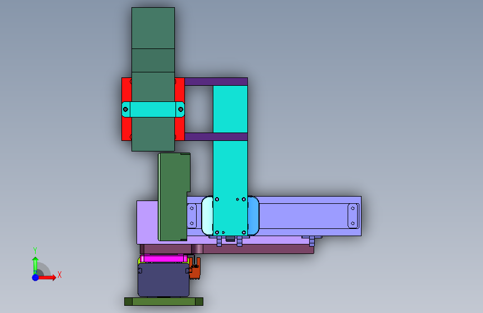This screenshot has height=313, width=483.
Task: Select the magenta plate above the motor
Action: (164, 258)
